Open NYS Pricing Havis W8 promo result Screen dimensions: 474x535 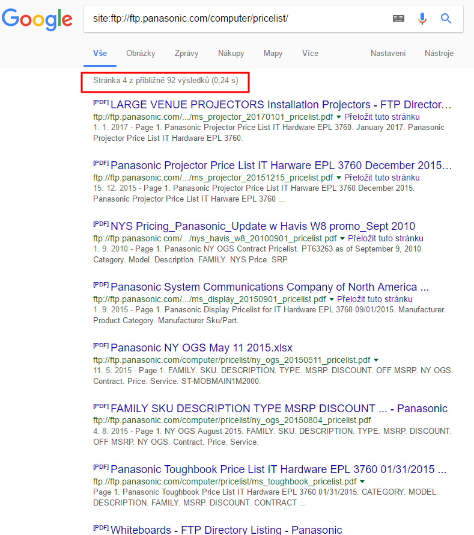(x=263, y=226)
